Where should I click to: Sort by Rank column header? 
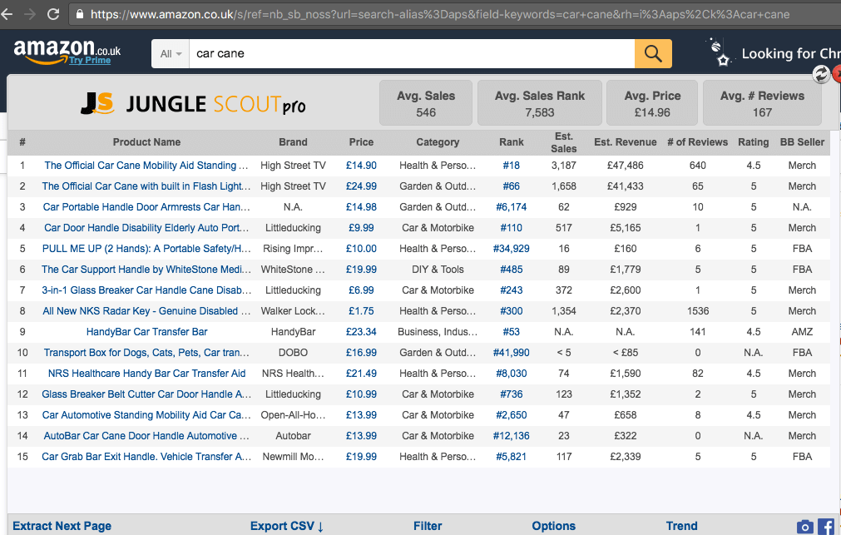511,142
